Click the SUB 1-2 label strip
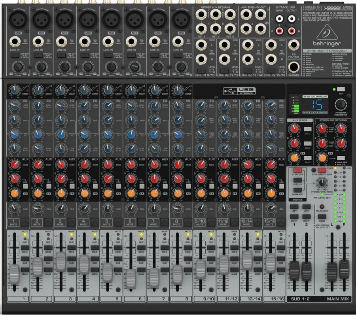This screenshot has height=315, width=356. click(300, 299)
